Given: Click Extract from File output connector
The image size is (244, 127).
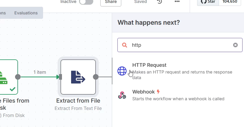Looking at the screenshot, I should pos(96,77).
